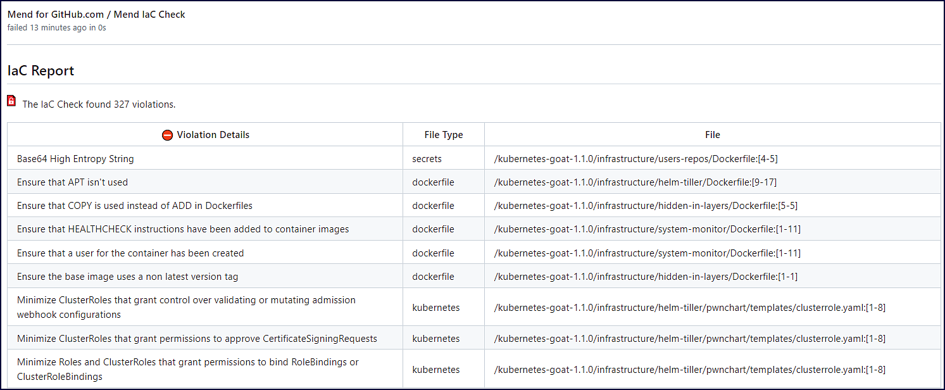
Task: Click the pwnchart clusterrole.yaml file path
Action: pos(689,307)
